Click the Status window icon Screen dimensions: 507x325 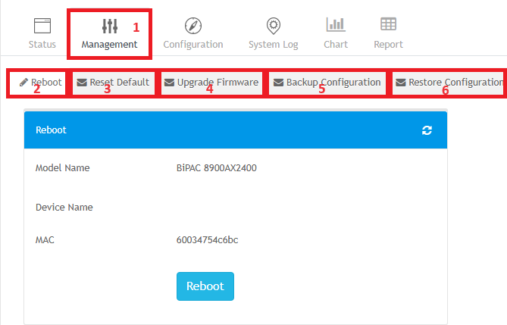[x=42, y=25]
